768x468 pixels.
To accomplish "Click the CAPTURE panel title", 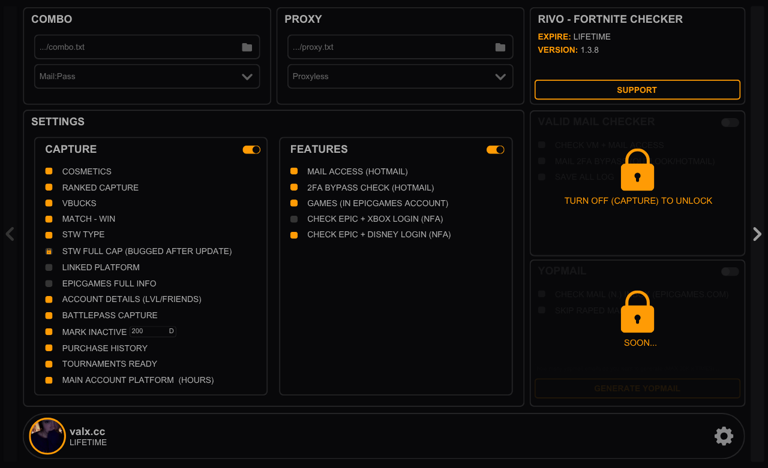I will 71,149.
